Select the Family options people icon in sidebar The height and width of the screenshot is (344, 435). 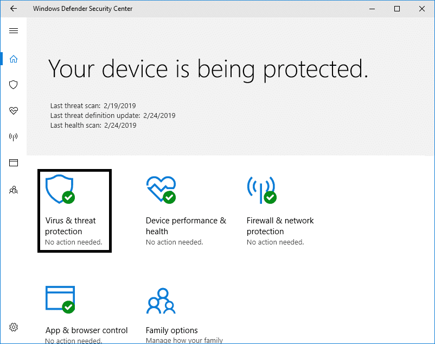point(13,190)
